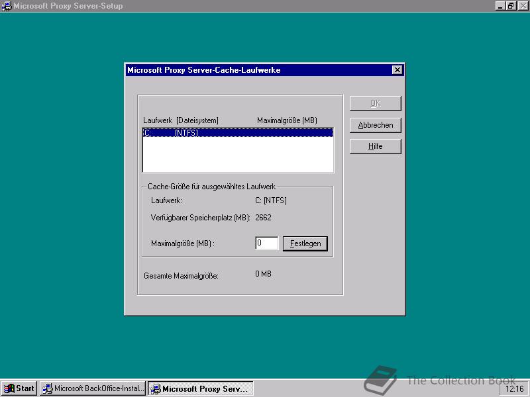The image size is (530, 397).
Task: Select the C: [NTFS] drive row
Action: coord(238,133)
